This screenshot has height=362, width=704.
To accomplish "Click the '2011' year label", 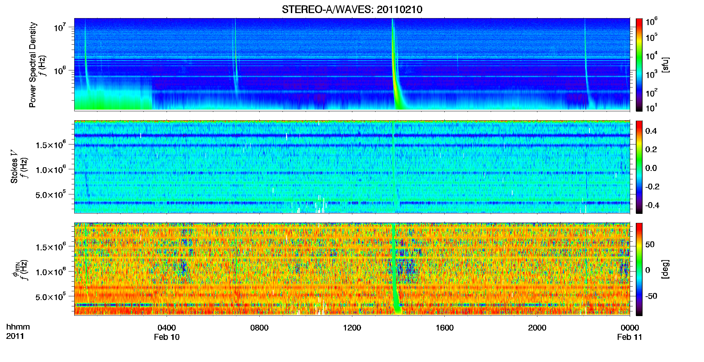I will [15, 336].
